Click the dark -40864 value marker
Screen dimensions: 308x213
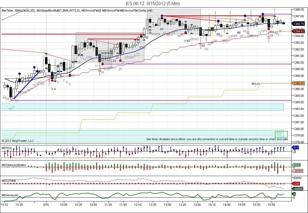tap(297, 189)
